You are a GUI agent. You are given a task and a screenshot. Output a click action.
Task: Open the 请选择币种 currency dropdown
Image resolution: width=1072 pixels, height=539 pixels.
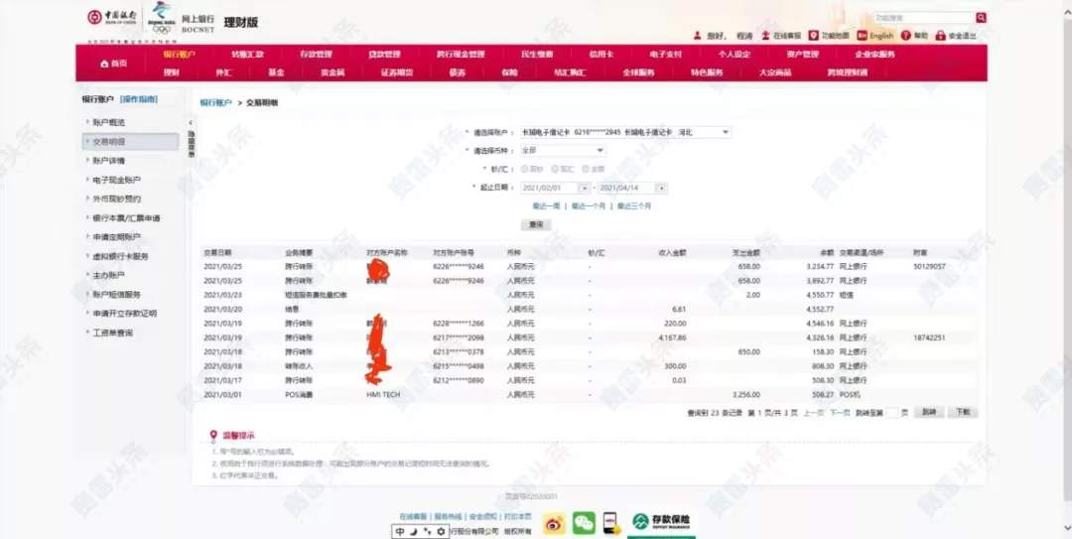point(563,151)
